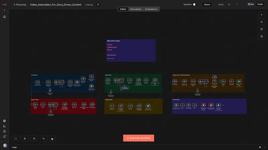Select the YouTube upload video node
Image resolution: width=268 pixels, height=150 pixels.
click(x=203, y=105)
